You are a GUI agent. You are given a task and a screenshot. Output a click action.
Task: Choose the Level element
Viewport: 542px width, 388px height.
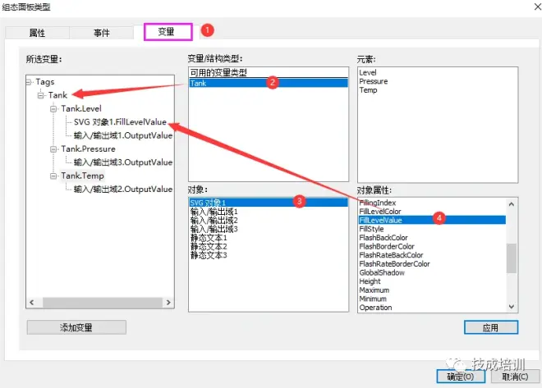point(367,73)
